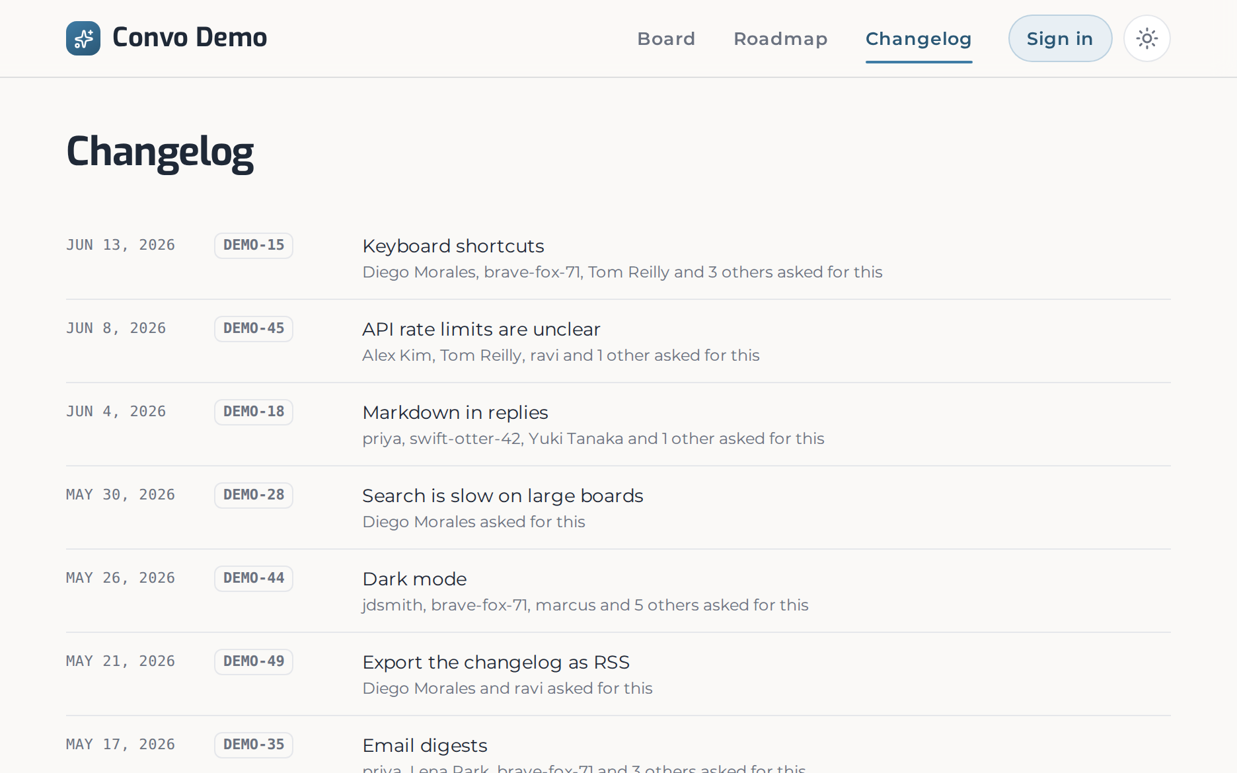The width and height of the screenshot is (1237, 773).
Task: Click the MAY 26, 2026 date
Action: (120, 578)
